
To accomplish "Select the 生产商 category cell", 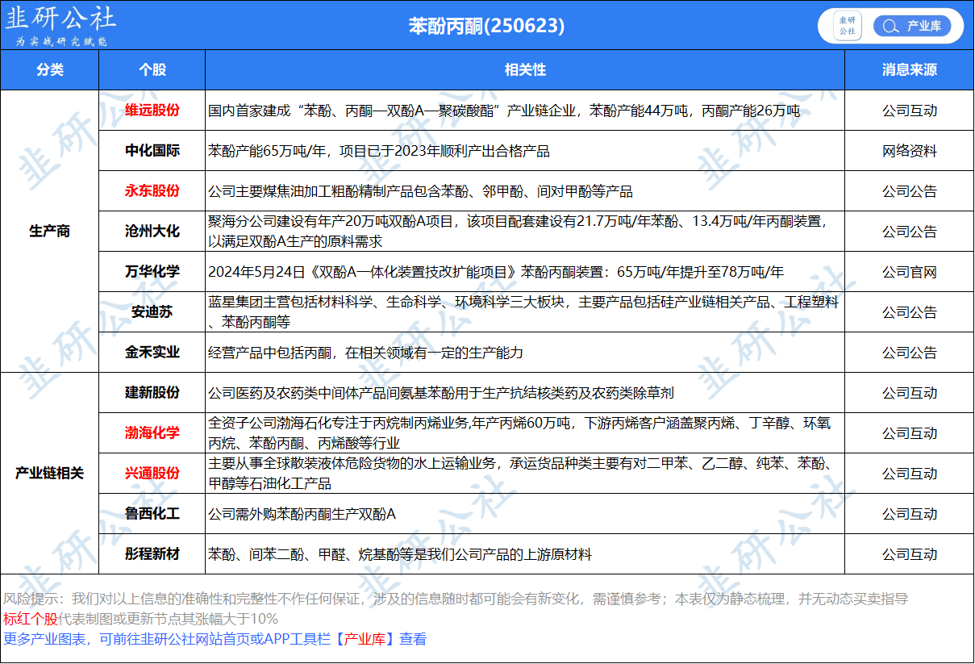I will (50, 232).
